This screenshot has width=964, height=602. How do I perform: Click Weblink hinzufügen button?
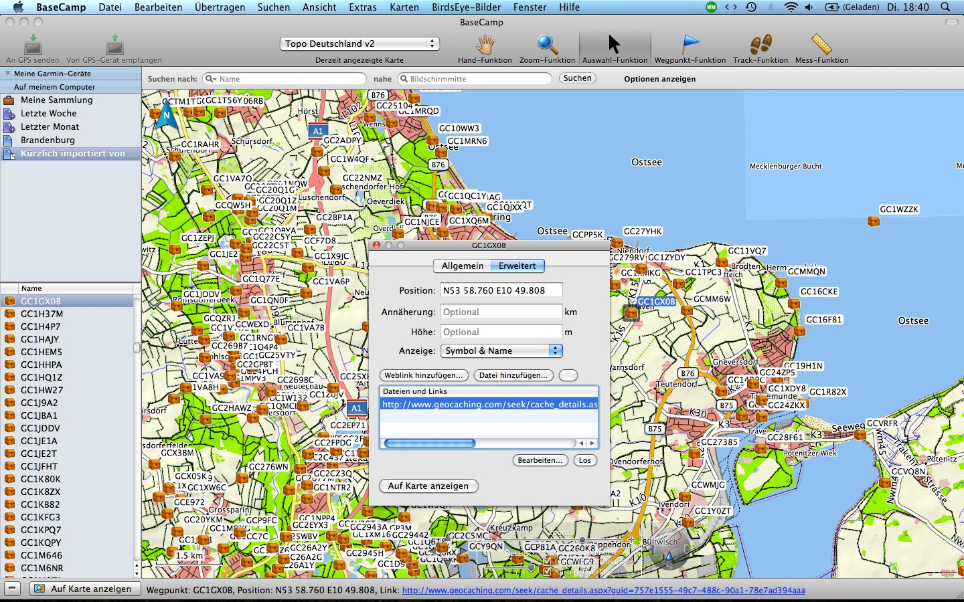coord(423,375)
